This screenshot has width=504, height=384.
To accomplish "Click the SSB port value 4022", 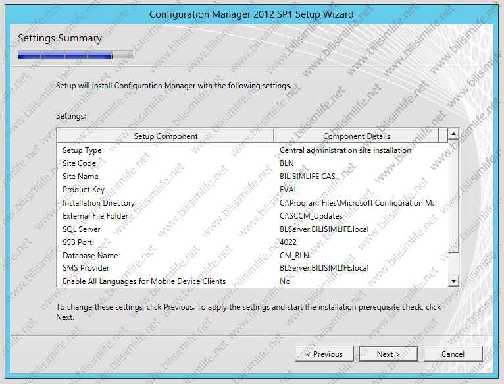I will pos(288,242).
